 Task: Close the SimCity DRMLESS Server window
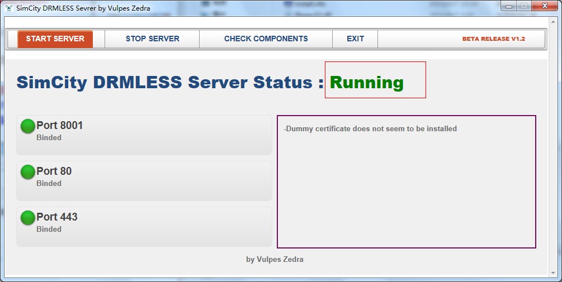click(545, 6)
